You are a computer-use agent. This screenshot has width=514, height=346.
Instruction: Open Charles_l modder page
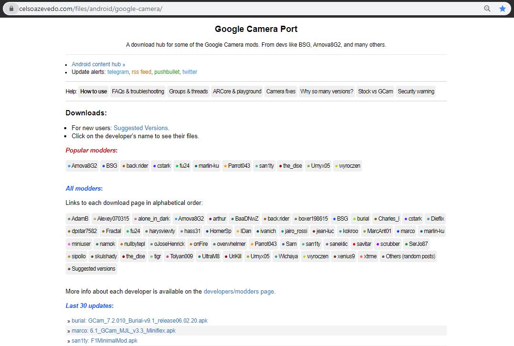(387, 219)
